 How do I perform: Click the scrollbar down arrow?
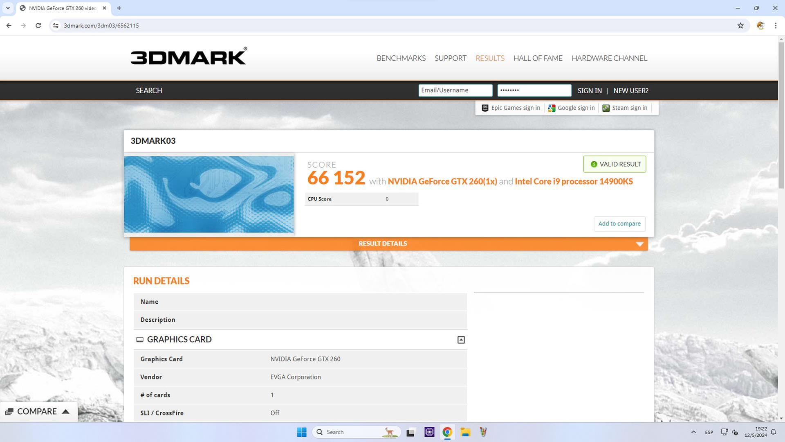(x=781, y=419)
